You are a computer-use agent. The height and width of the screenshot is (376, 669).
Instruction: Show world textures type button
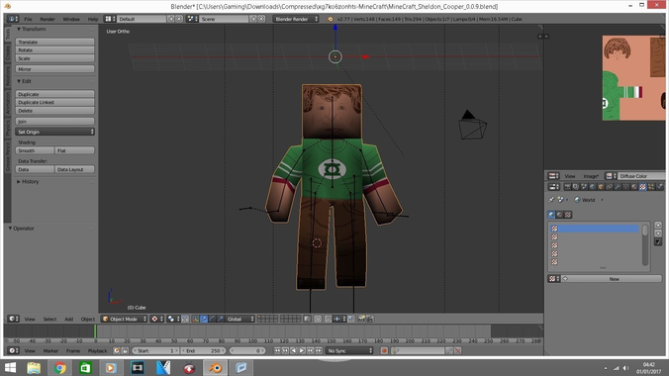[551, 215]
